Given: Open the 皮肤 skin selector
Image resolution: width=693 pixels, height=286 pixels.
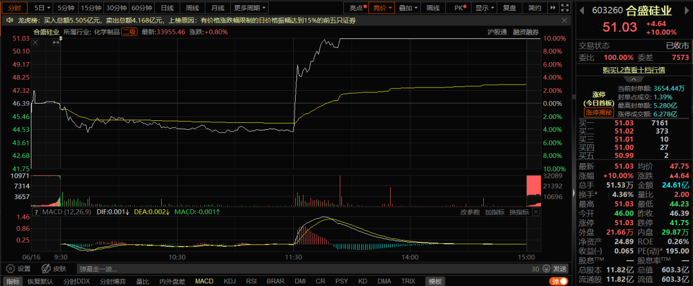Looking at the screenshot, I should click(x=54, y=268).
